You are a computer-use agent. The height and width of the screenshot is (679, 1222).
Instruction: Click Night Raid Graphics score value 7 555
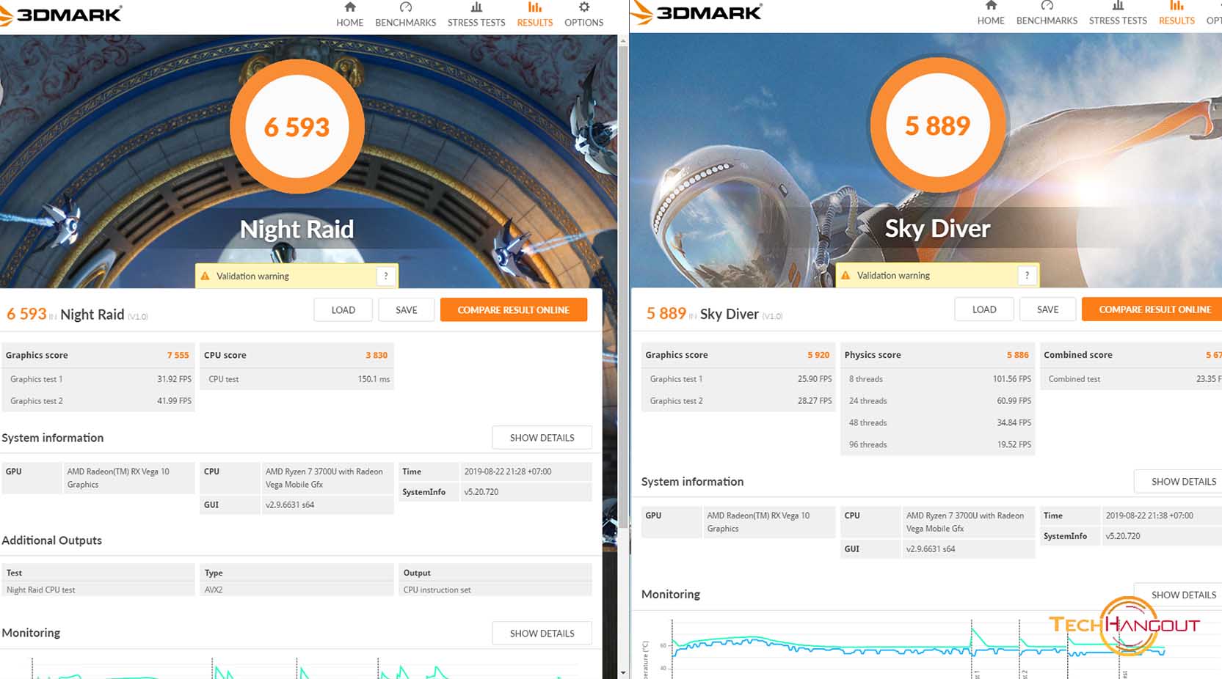178,355
